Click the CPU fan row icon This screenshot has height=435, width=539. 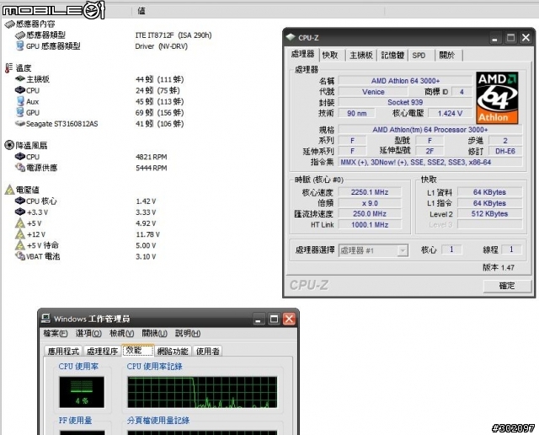point(20,157)
